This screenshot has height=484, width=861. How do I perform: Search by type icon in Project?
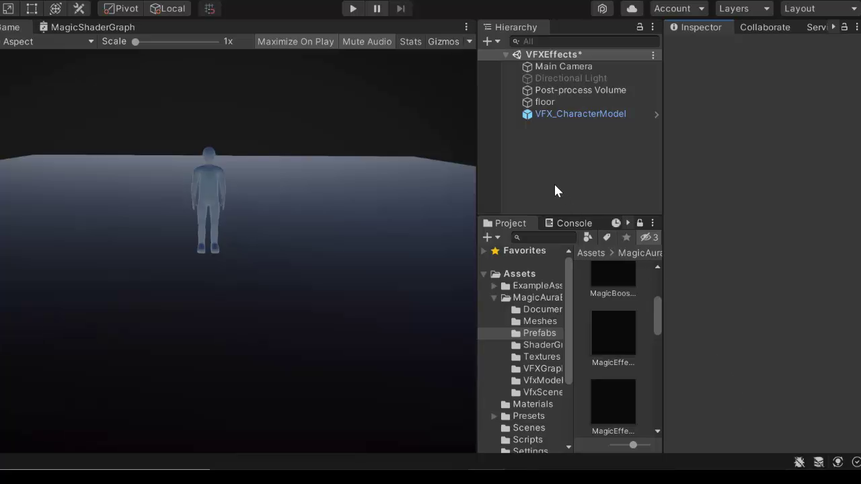coord(588,237)
